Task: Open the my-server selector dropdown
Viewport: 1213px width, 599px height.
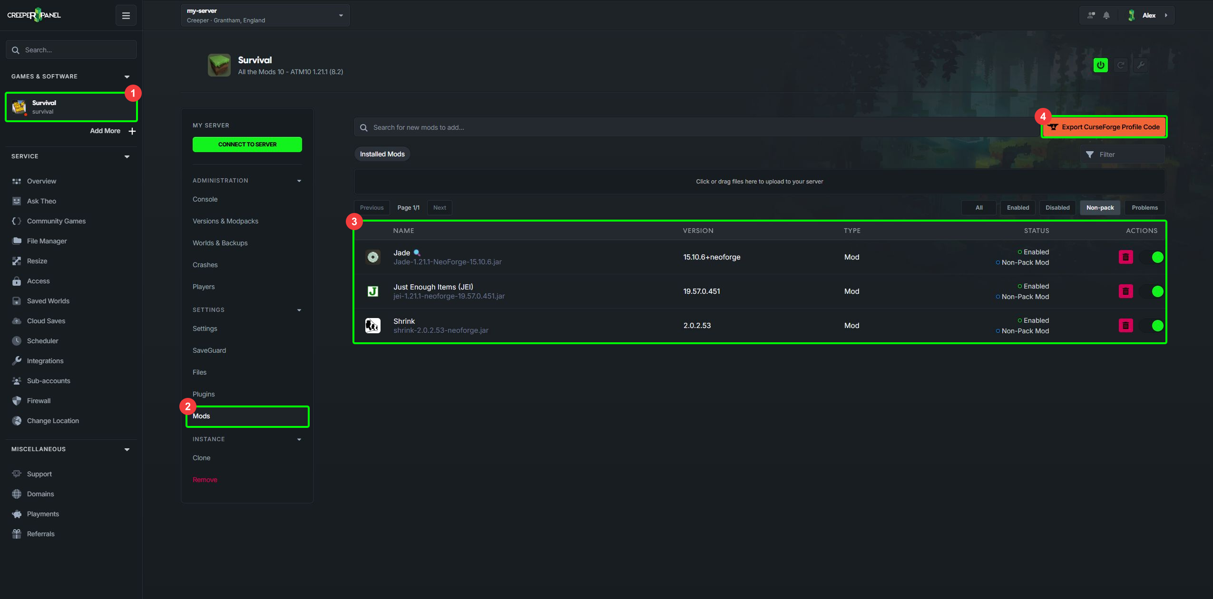Action: [x=265, y=15]
